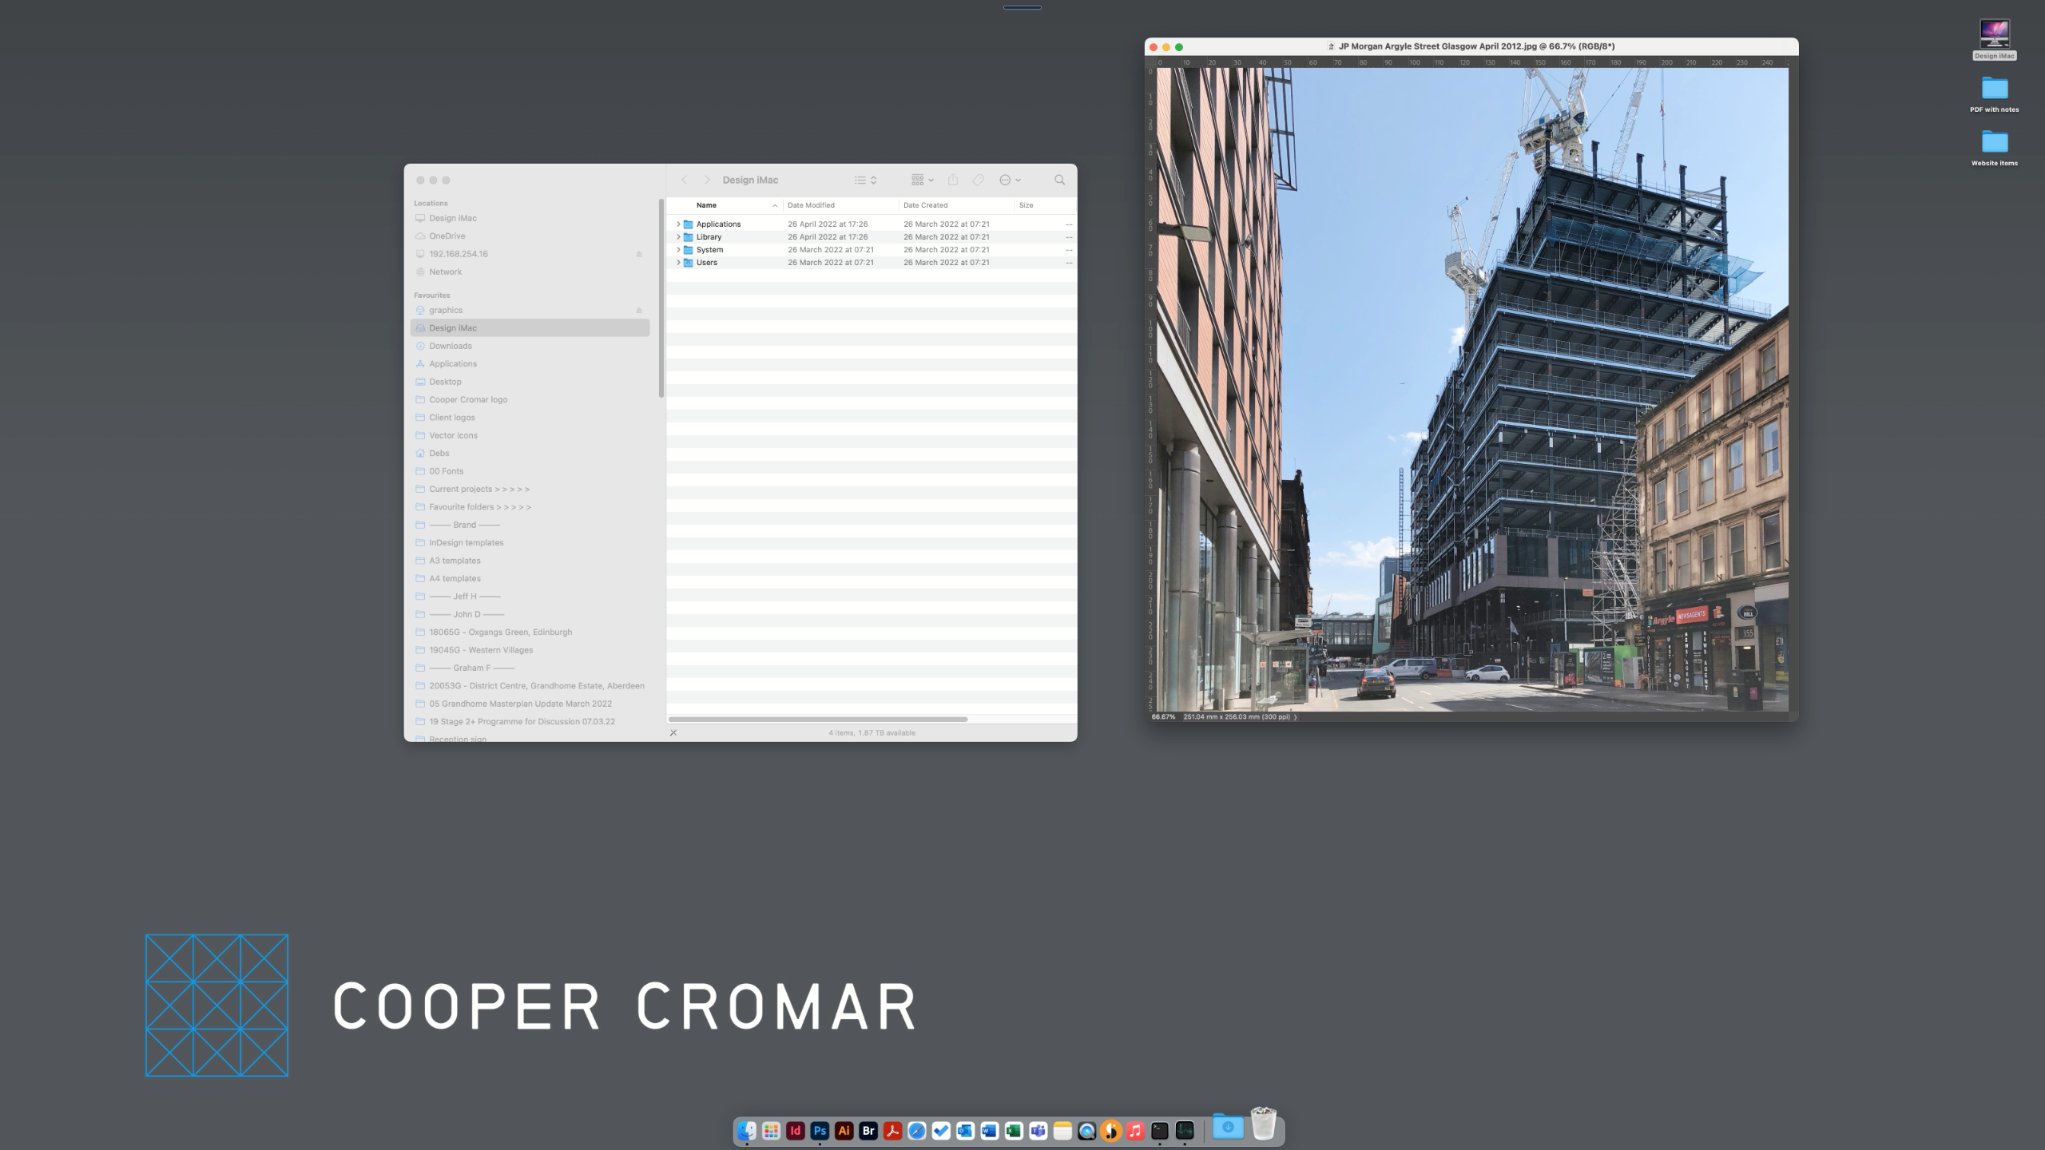Expand the Applications folder disclosure triangle

678,224
